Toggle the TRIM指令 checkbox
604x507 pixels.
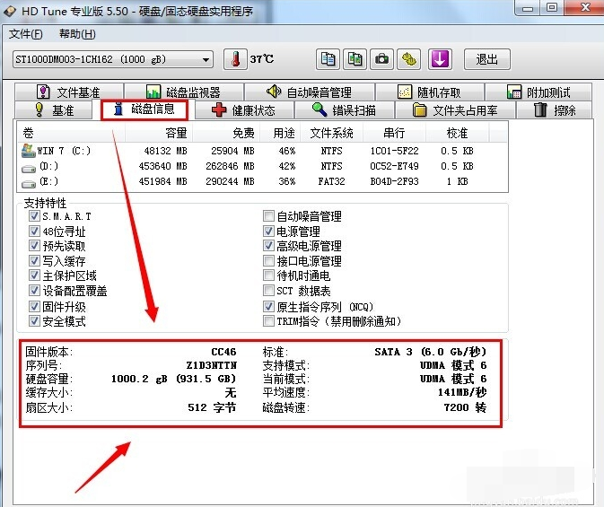coord(268,320)
